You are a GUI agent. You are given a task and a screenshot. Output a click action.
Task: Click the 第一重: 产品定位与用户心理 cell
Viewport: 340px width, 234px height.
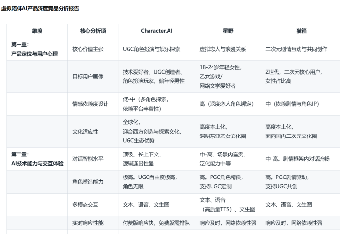(37, 49)
